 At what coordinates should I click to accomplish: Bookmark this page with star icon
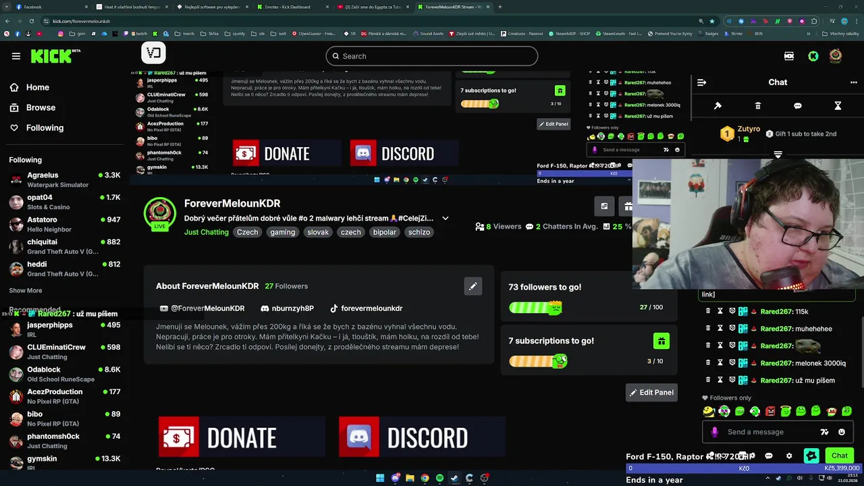(712, 21)
